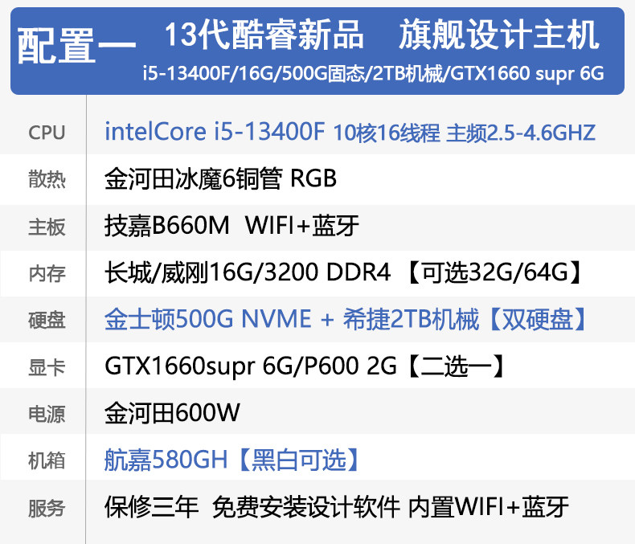Viewport: 635px width, 544px height.
Task: Click the 主板 row label
Action: 47,227
